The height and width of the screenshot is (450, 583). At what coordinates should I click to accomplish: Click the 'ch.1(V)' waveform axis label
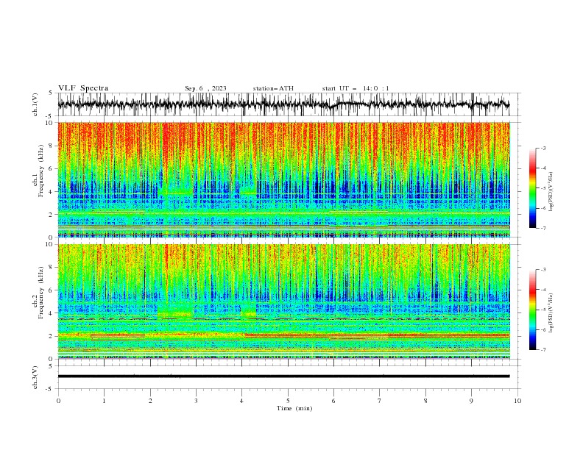pos(36,104)
